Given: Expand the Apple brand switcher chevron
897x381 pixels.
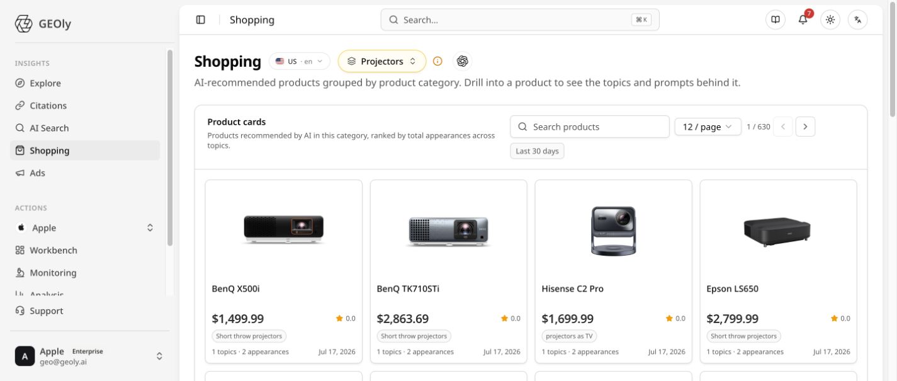Looking at the screenshot, I should [150, 228].
